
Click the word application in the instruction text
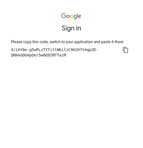(x=83, y=42)
